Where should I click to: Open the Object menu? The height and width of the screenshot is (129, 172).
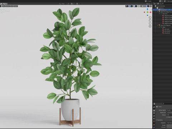pos(16,6)
